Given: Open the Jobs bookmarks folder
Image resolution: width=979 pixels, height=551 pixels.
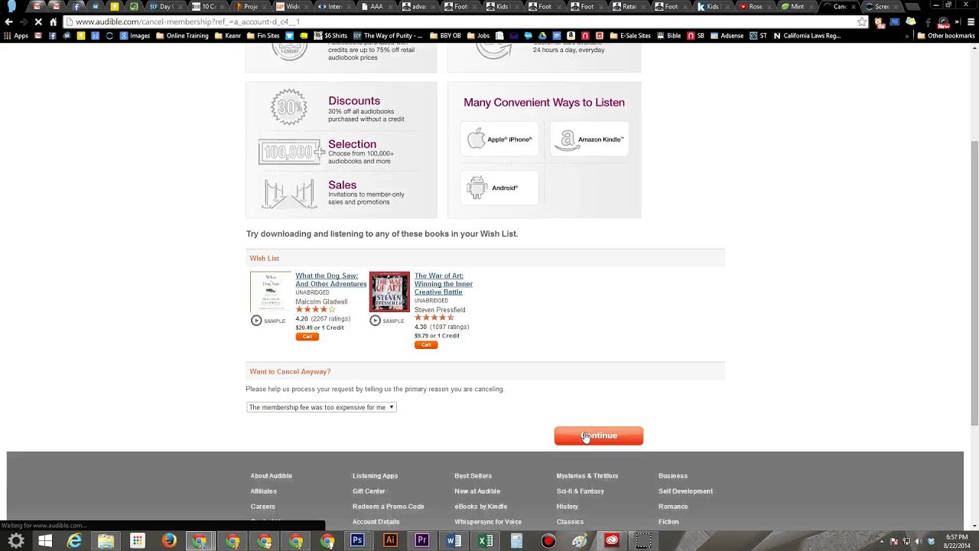Looking at the screenshot, I should pos(477,36).
